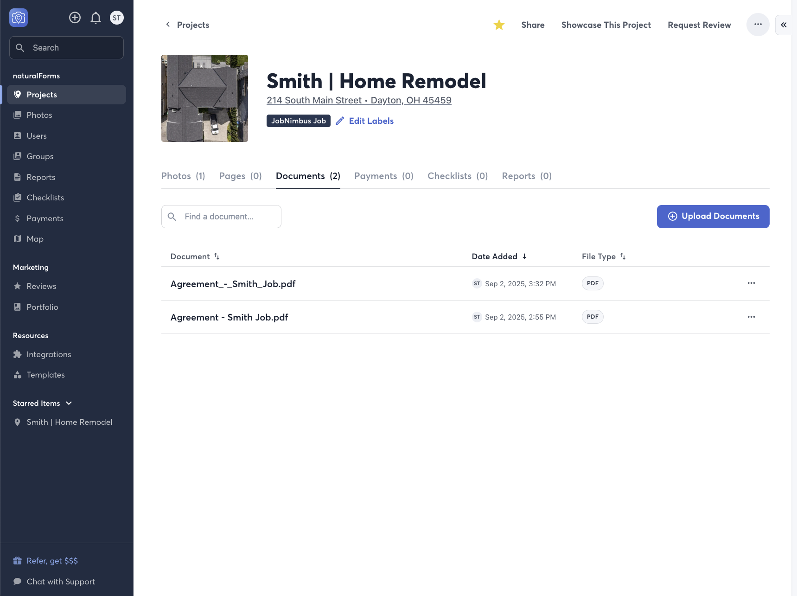Click the Sep 2, 2025, 2:55 PM date
Viewport: 797px width, 596px height.
pyautogui.click(x=520, y=317)
